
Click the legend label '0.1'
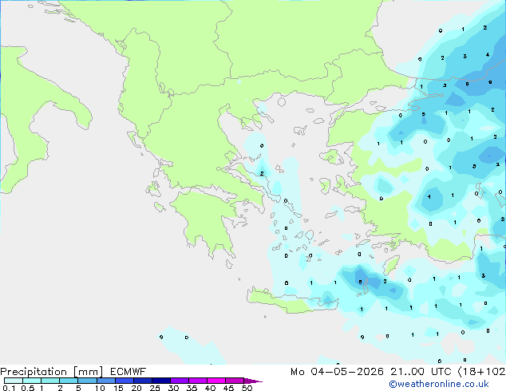[x=9, y=388]
